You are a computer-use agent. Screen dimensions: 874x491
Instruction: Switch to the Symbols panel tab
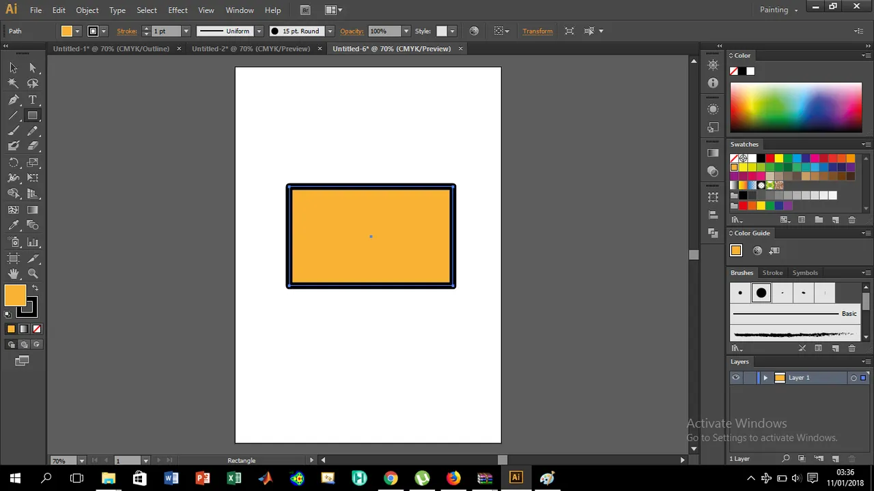(805, 273)
